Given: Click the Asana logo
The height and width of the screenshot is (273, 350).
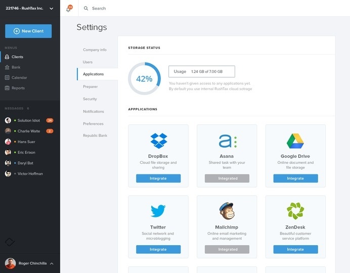Looking at the screenshot, I should (x=228, y=141).
